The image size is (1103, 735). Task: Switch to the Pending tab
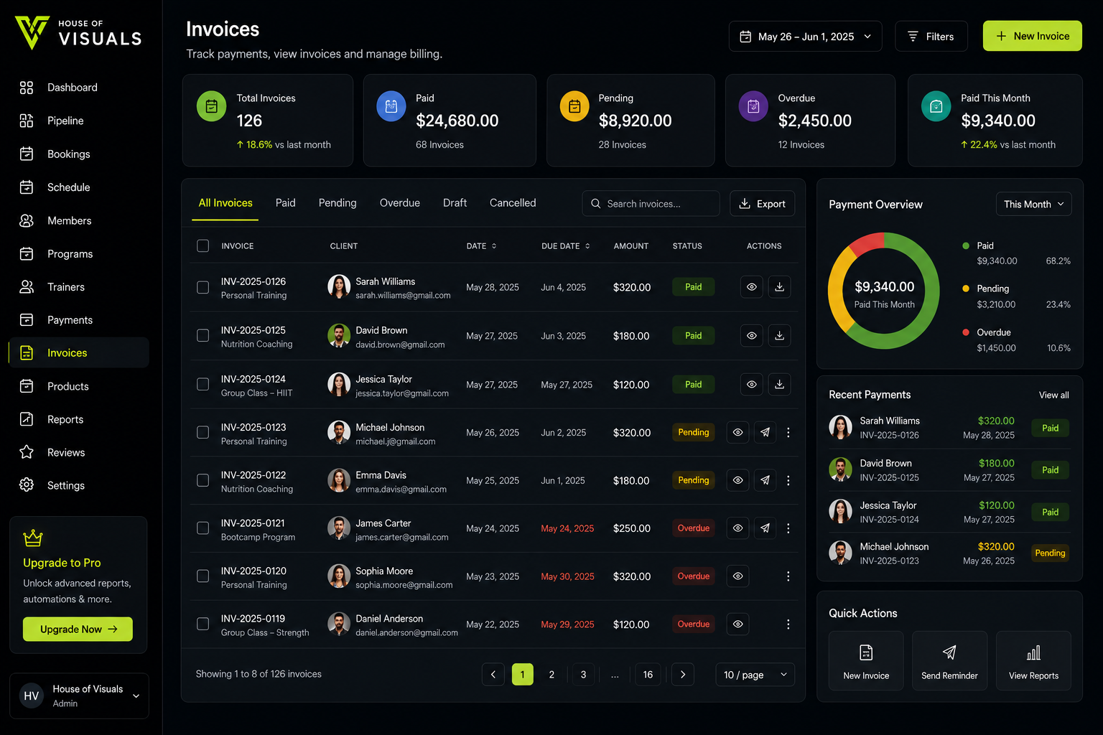(x=338, y=203)
